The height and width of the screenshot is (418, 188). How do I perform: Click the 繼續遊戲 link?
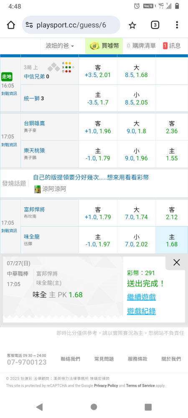click(141, 297)
